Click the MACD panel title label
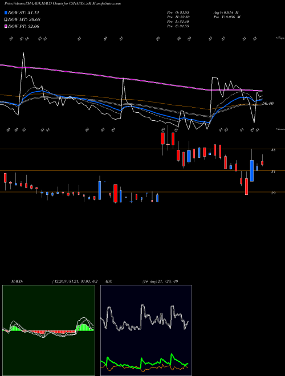The height and width of the screenshot is (376, 285). point(17,281)
